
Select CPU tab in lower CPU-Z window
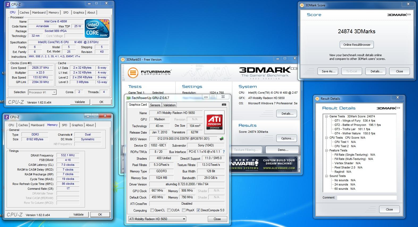pyautogui.click(x=11, y=125)
